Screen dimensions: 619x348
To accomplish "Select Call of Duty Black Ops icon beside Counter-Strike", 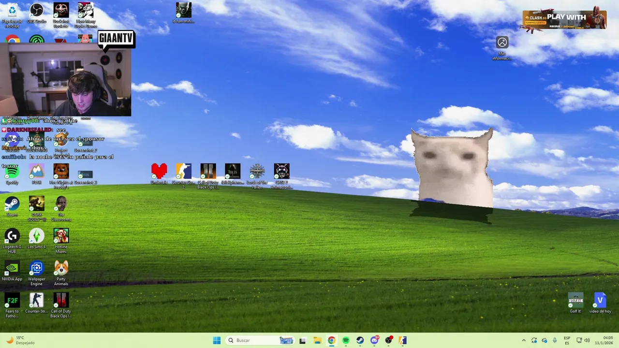I will pyautogui.click(x=61, y=305).
